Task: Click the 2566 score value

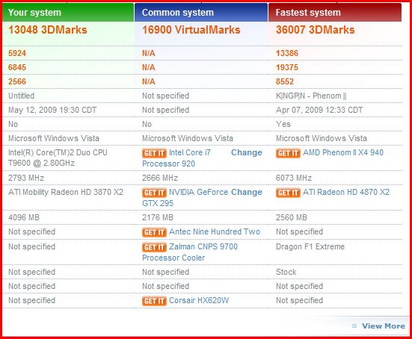Action: coord(17,81)
